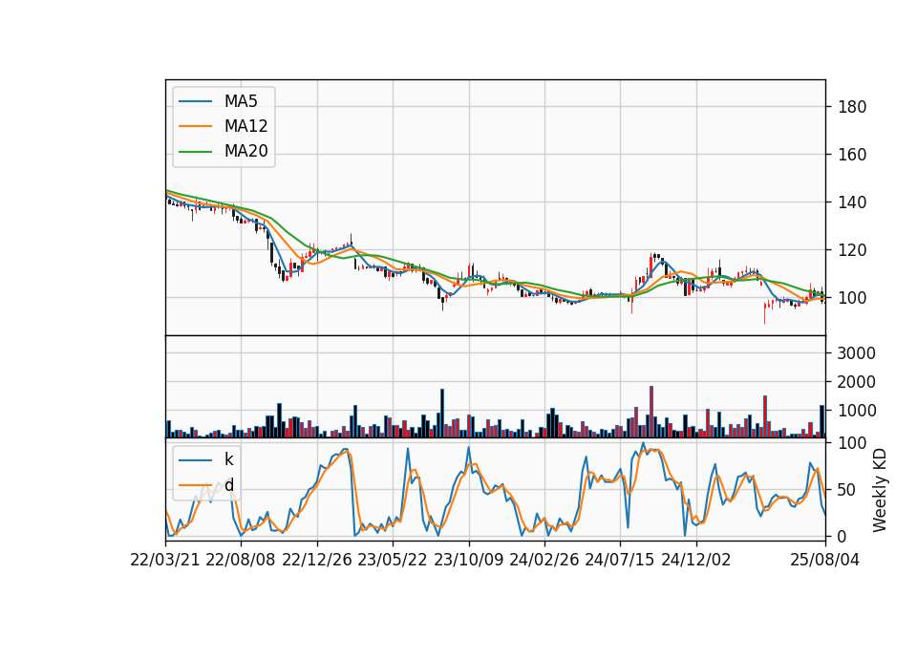Click the 23/05/22 date axis label
This screenshot has height=659, width=917.
pyautogui.click(x=393, y=560)
